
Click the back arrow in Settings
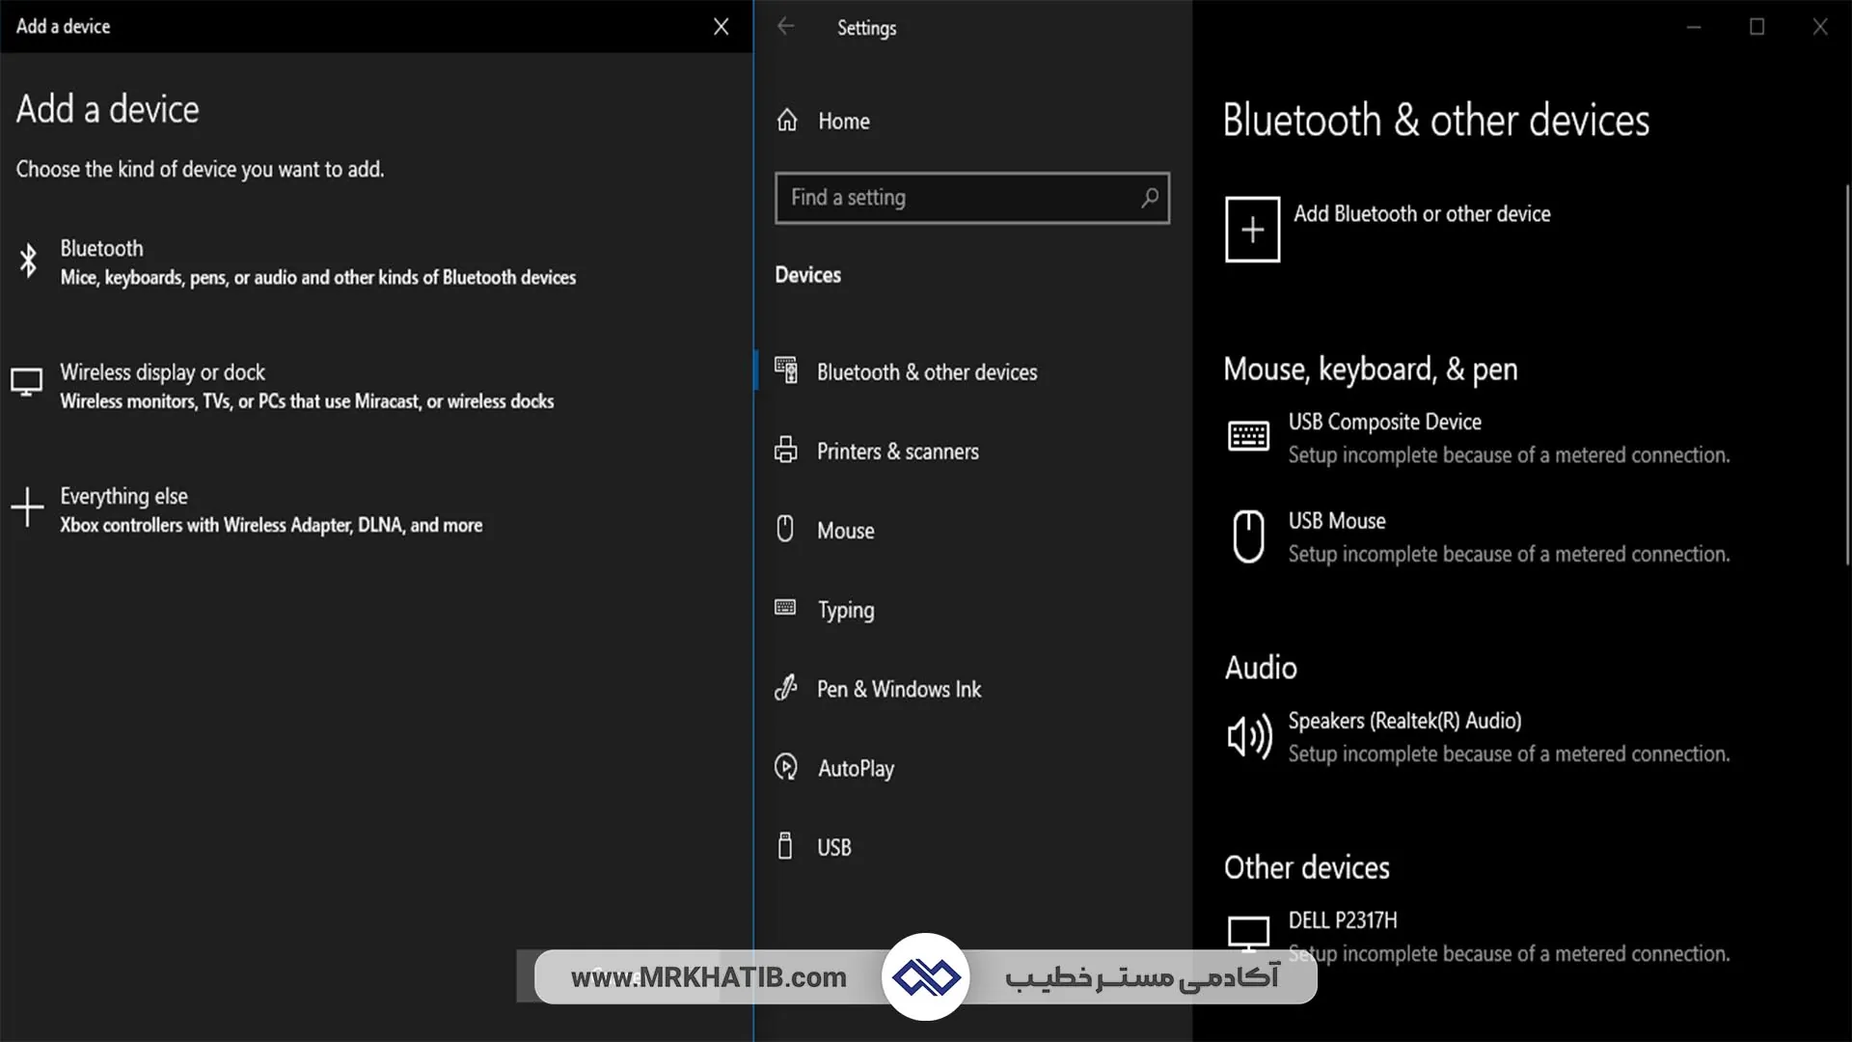[786, 27]
